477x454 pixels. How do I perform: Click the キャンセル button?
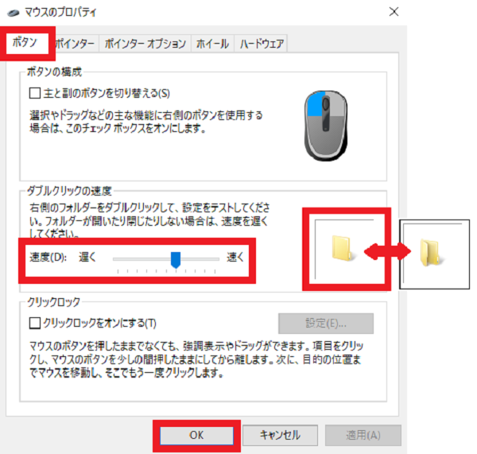coord(280,436)
